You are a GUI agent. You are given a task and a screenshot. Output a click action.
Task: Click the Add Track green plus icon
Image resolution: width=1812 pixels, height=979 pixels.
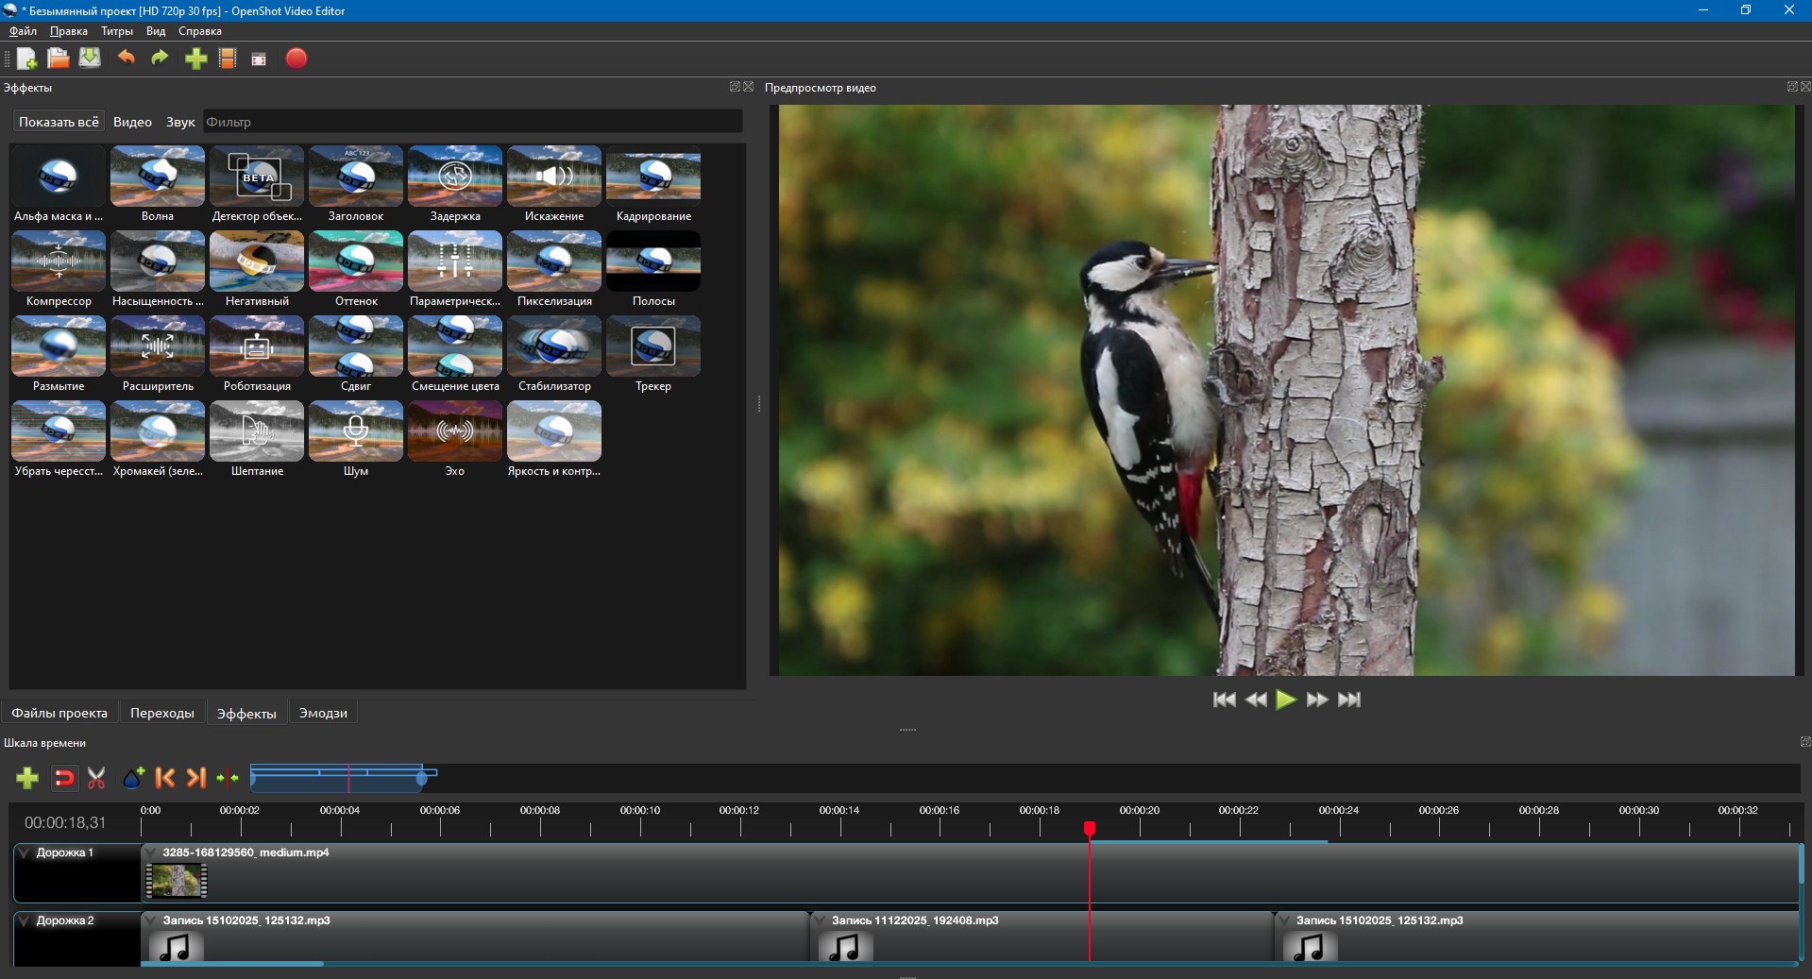[x=27, y=778]
